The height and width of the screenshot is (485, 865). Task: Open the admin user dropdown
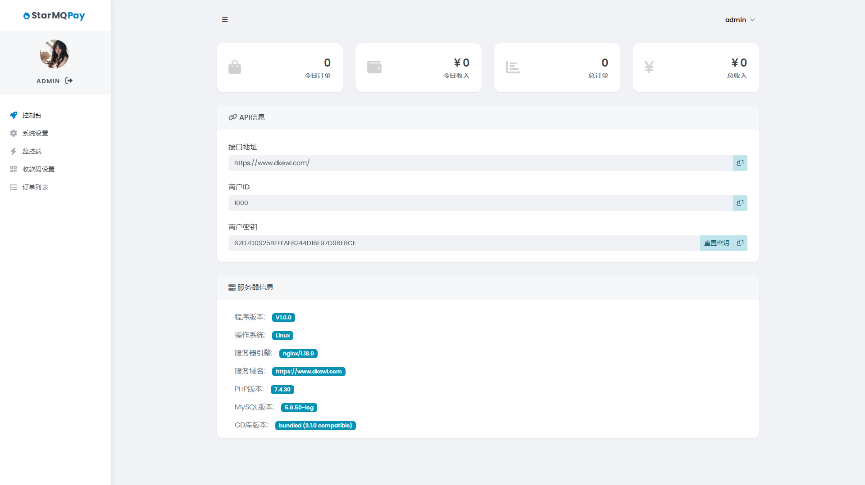[740, 20]
